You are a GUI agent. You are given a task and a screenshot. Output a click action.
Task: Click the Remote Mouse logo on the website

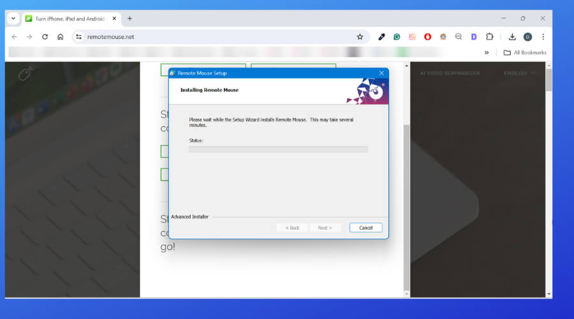(26, 73)
